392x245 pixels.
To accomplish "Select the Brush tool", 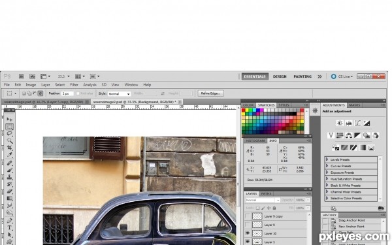I will (x=10, y=170).
